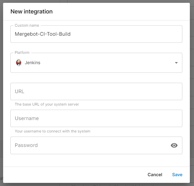The width and height of the screenshot is (194, 186).
Task: Open the Platform dropdown arrow
Action: [x=176, y=63]
